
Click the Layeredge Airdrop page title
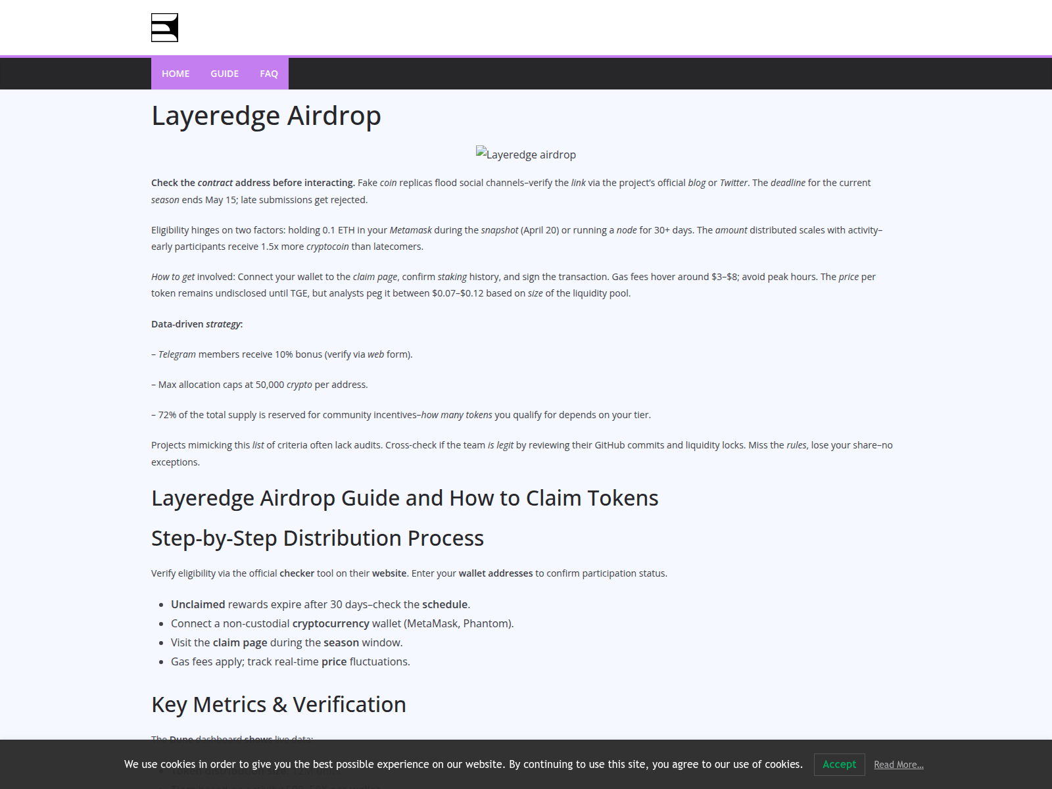[266, 116]
